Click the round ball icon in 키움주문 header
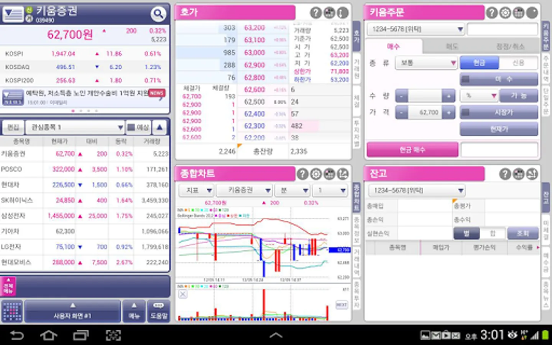 point(532,13)
